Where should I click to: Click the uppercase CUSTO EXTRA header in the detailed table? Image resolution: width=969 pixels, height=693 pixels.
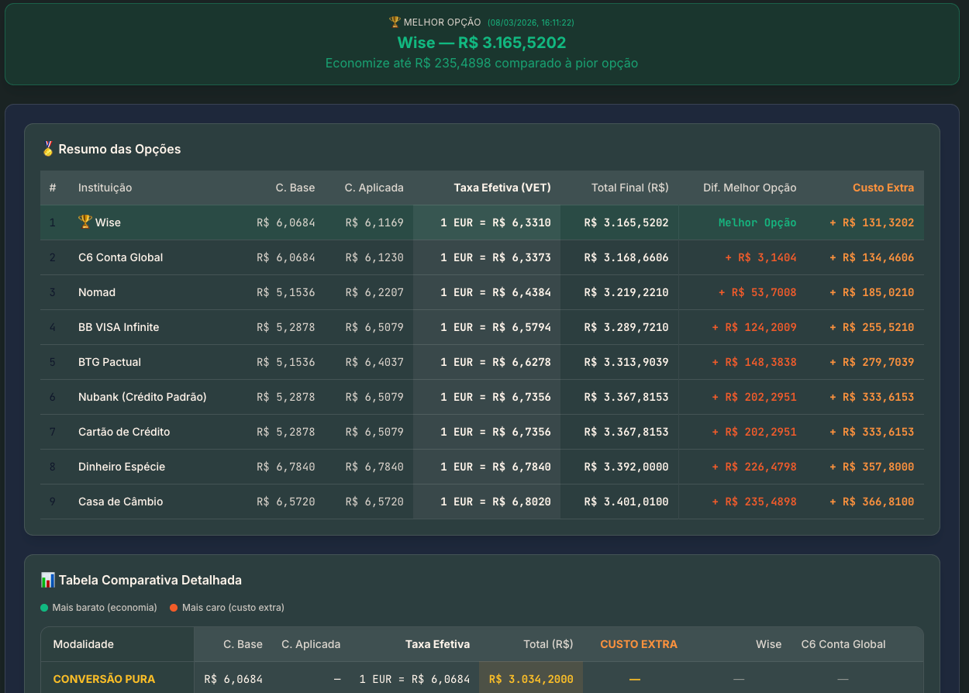coord(639,644)
